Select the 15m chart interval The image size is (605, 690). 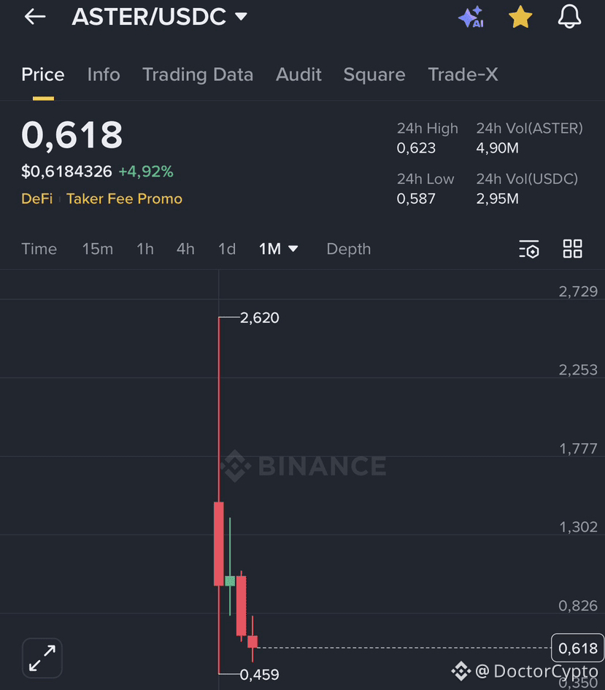97,249
